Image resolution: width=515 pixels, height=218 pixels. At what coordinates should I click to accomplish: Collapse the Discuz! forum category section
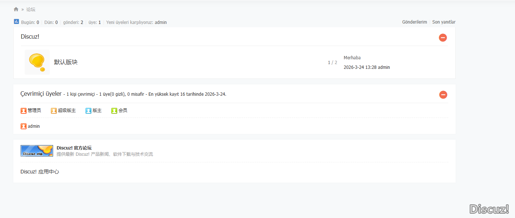(443, 38)
